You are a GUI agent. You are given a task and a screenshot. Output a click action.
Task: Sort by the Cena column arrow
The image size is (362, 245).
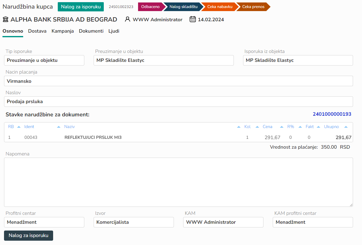tap(282, 127)
